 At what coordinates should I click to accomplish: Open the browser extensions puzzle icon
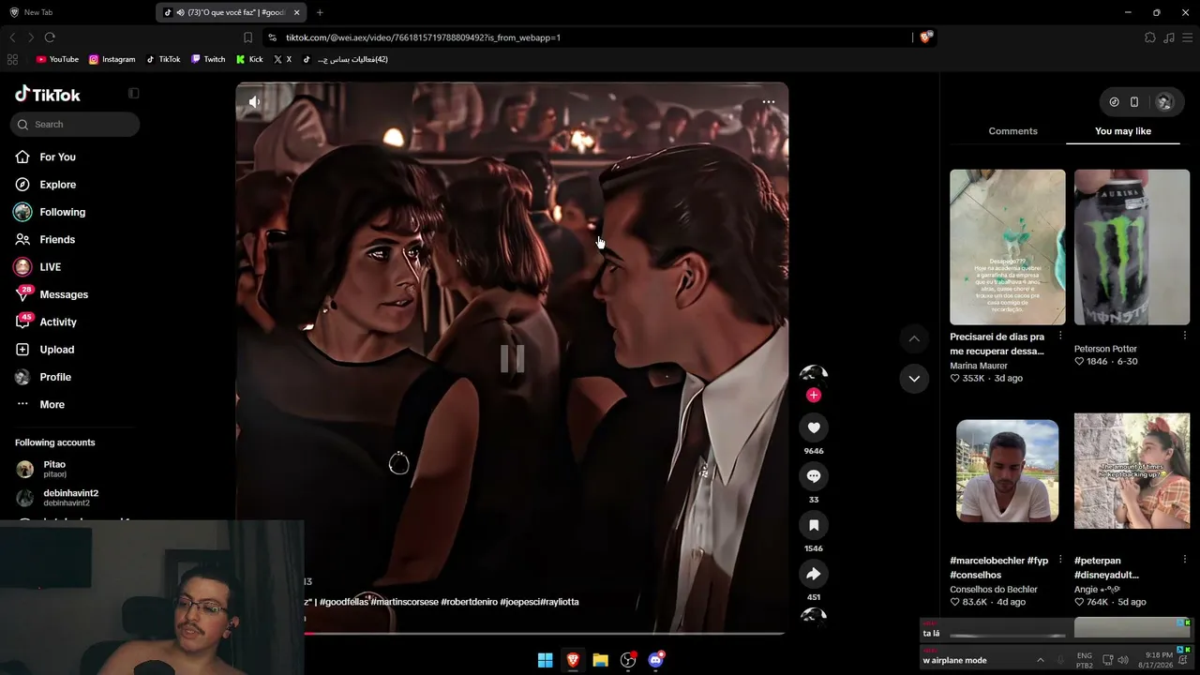[1150, 37]
